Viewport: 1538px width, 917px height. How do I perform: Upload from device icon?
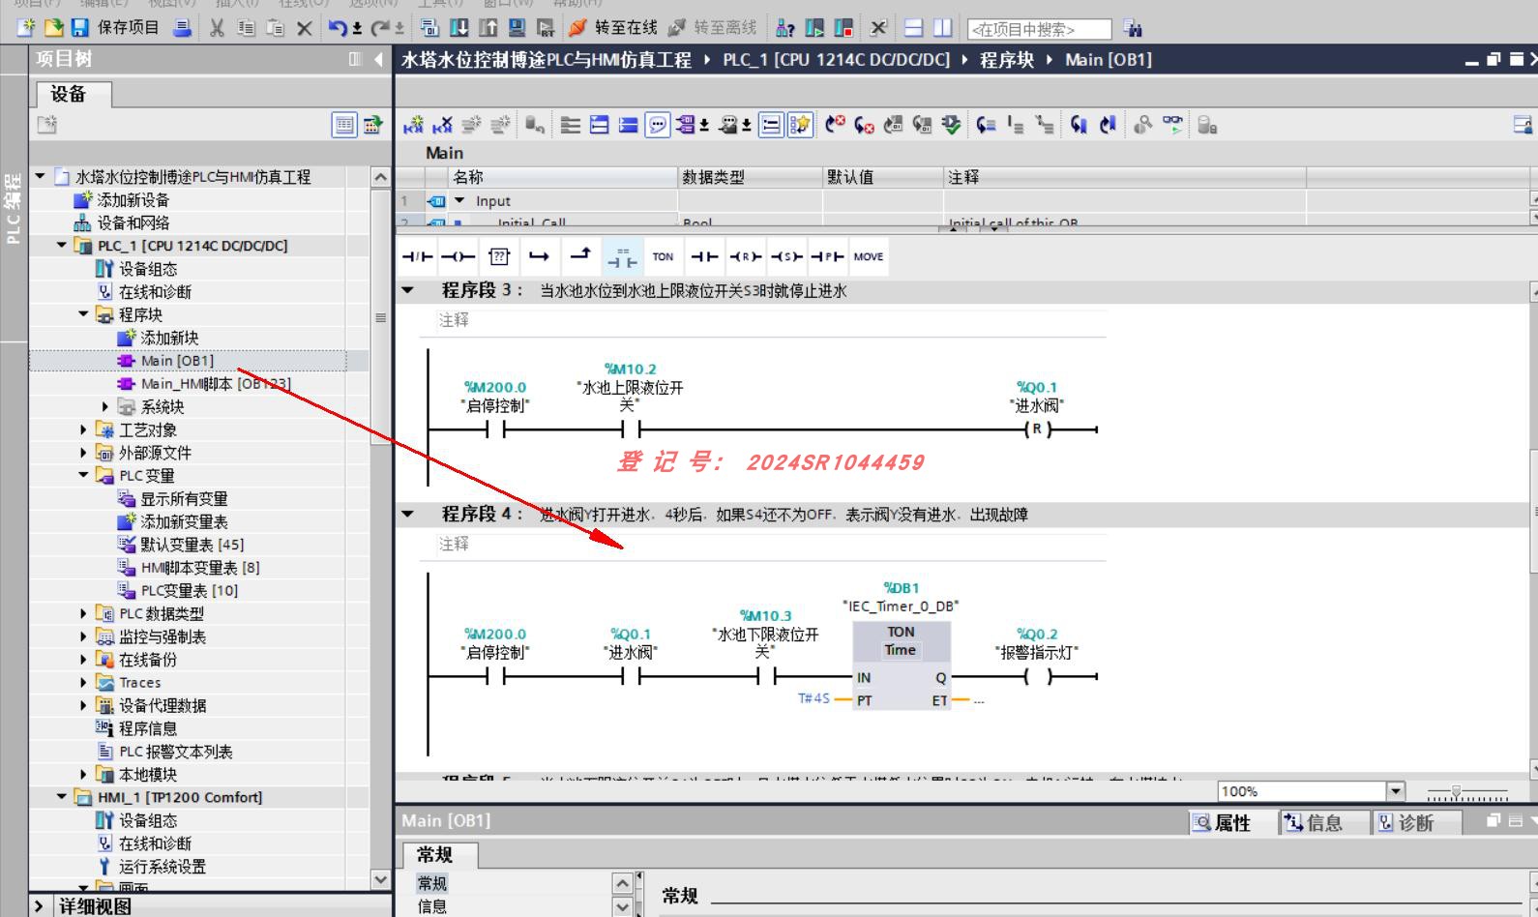point(488,28)
